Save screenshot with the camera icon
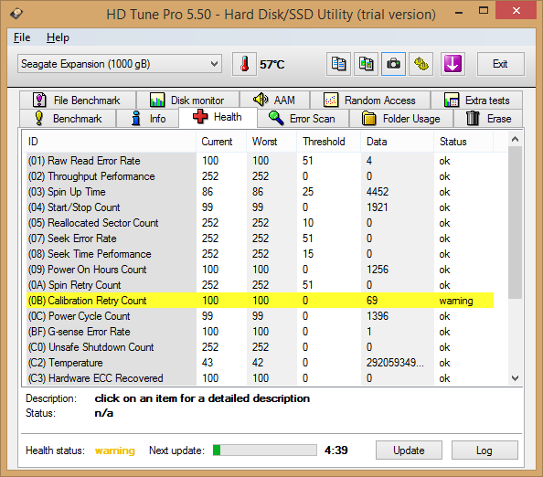 click(x=393, y=64)
